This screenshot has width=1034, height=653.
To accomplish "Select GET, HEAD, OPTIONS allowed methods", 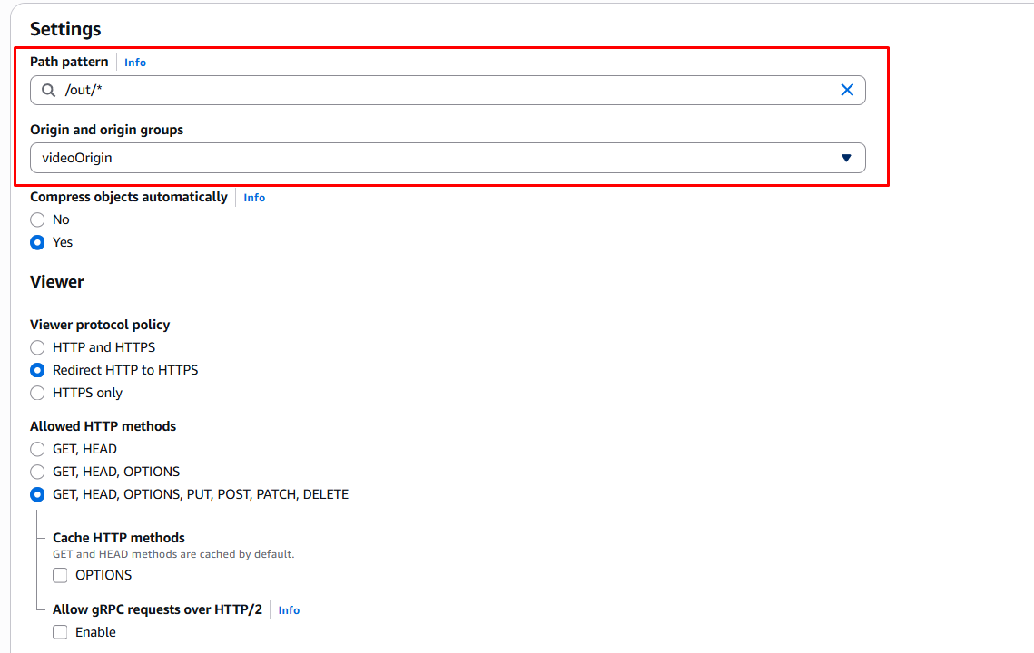I will pos(37,472).
